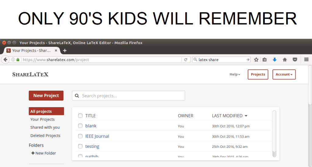
Task: Open the IEEE Journal project
Action: click(97, 136)
